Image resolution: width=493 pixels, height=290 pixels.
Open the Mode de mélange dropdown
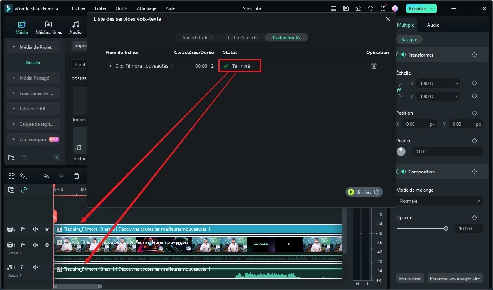tap(439, 201)
